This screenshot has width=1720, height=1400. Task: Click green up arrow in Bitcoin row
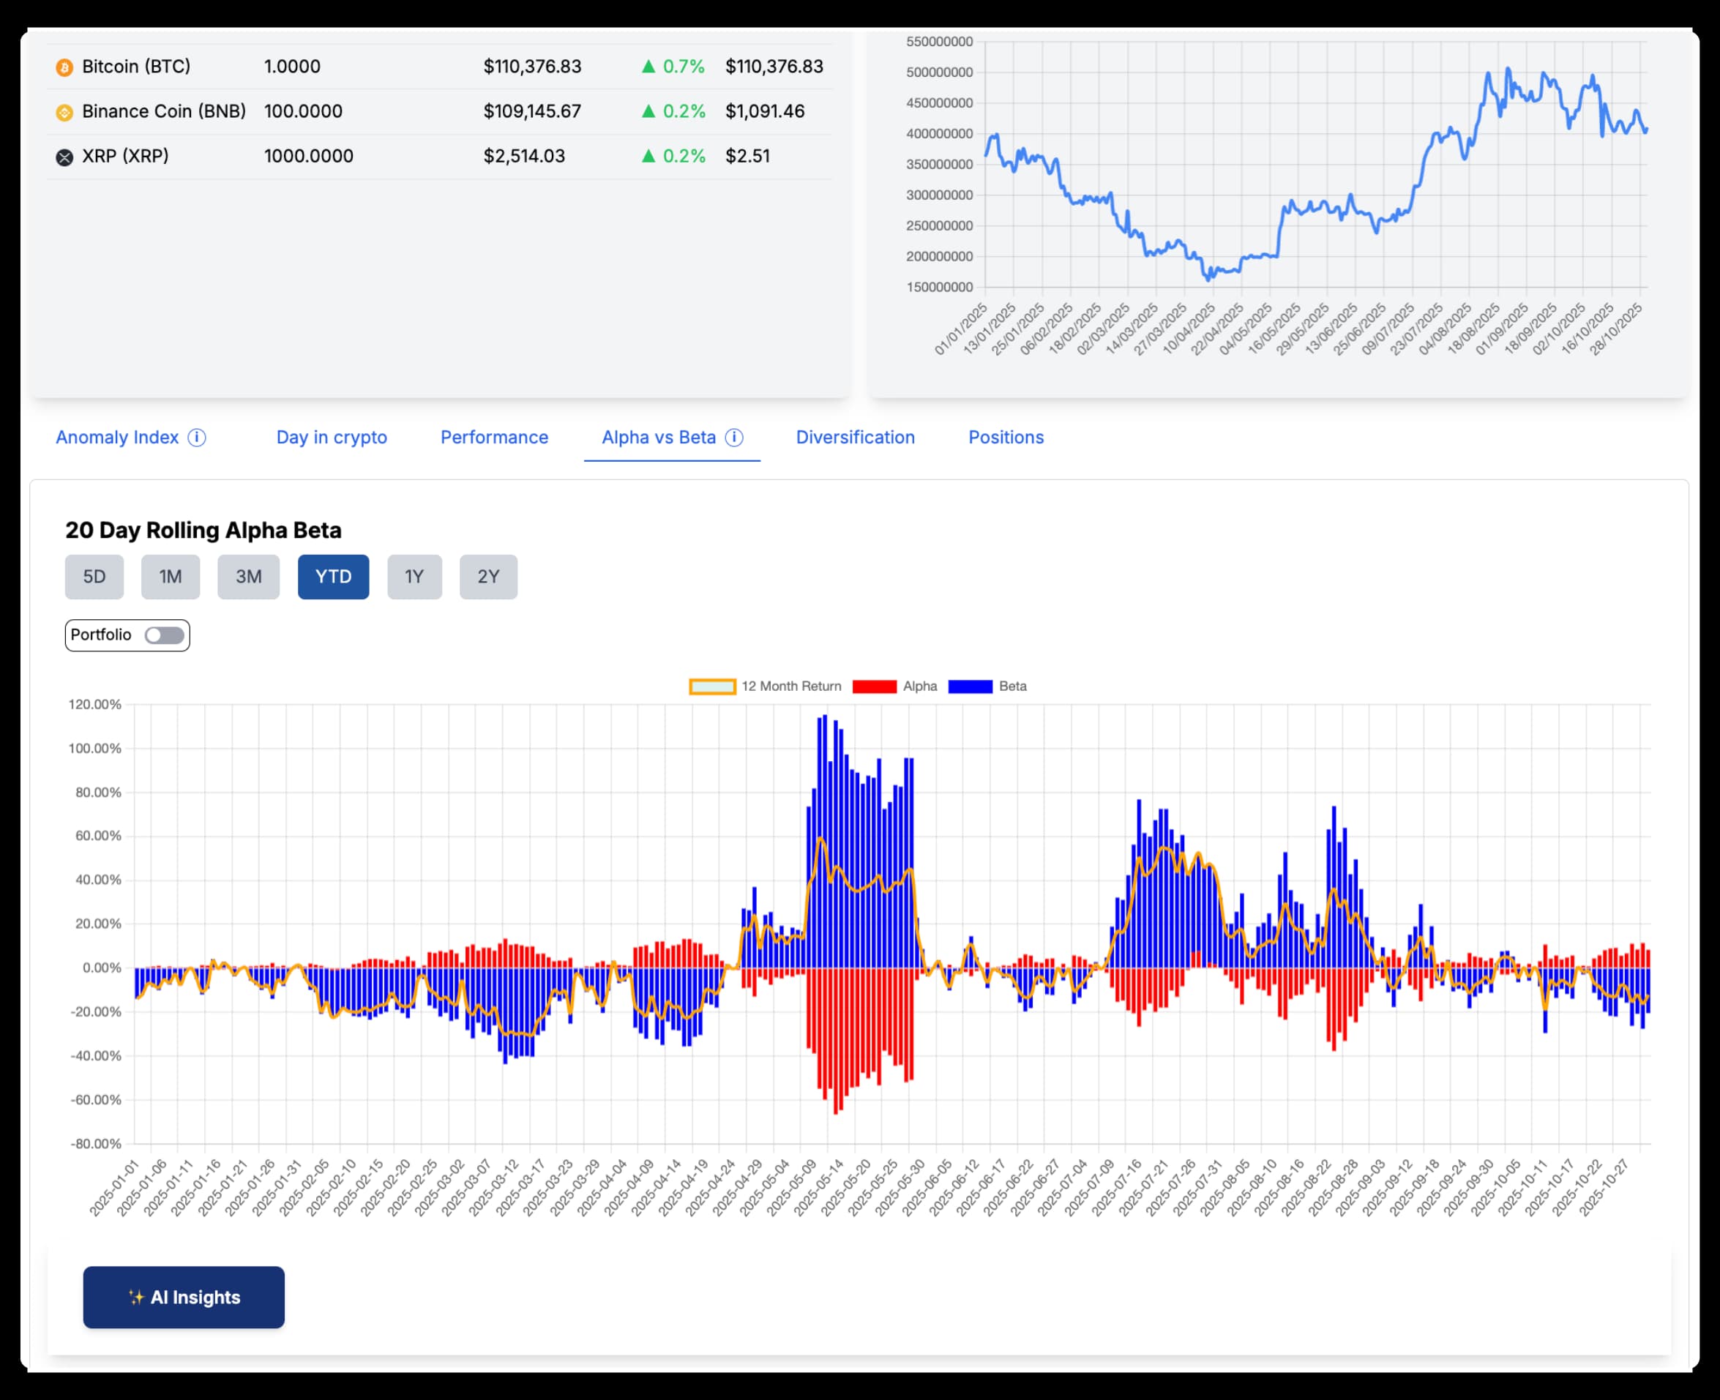pos(648,67)
